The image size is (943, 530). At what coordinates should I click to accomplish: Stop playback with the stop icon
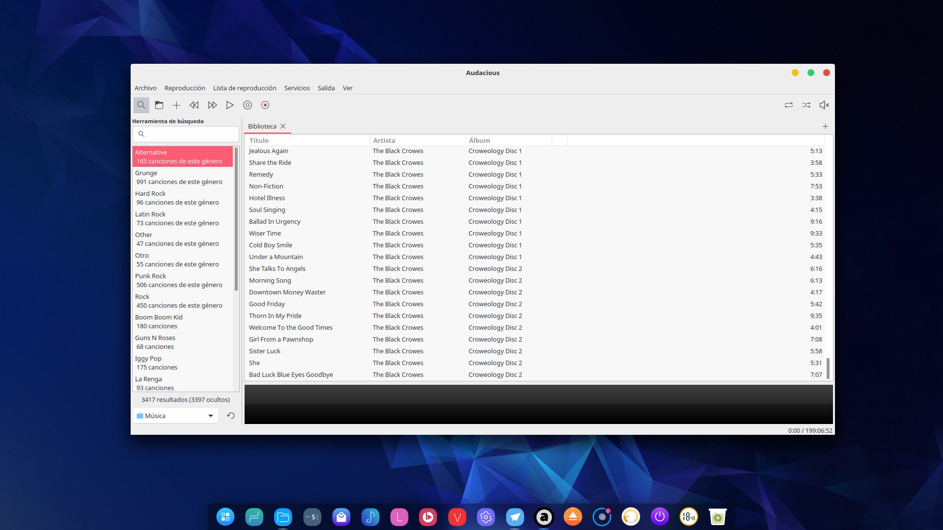coord(248,105)
